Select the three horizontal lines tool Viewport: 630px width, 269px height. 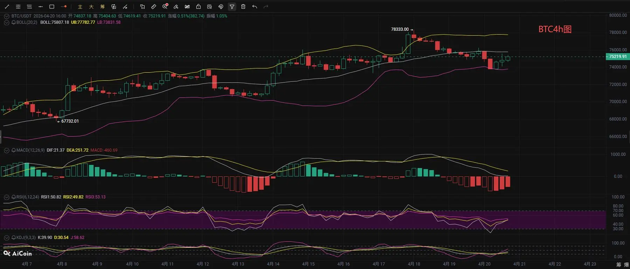(x=29, y=7)
